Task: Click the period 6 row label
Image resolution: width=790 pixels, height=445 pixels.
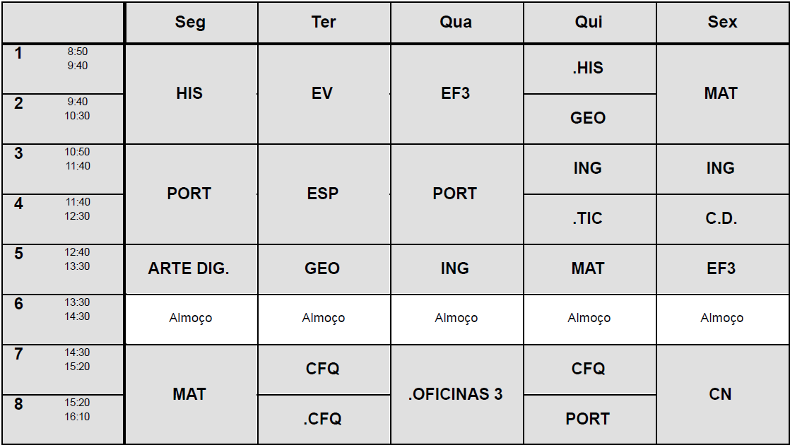Action: pyautogui.click(x=19, y=304)
